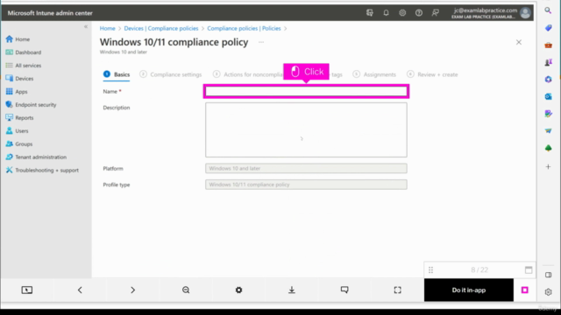Open Dashboard from the sidebar

pos(24,52)
